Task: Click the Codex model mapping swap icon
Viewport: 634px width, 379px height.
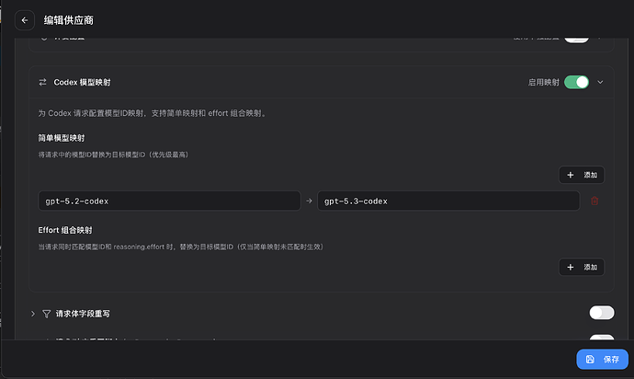Action: [x=42, y=82]
